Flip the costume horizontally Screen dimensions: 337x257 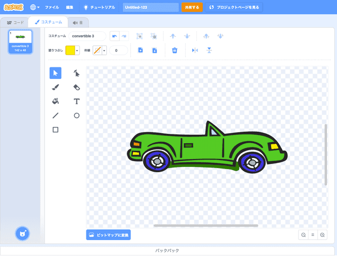[x=195, y=50]
